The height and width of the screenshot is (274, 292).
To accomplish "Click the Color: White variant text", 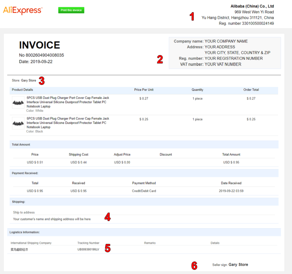I will [x=35, y=111].
